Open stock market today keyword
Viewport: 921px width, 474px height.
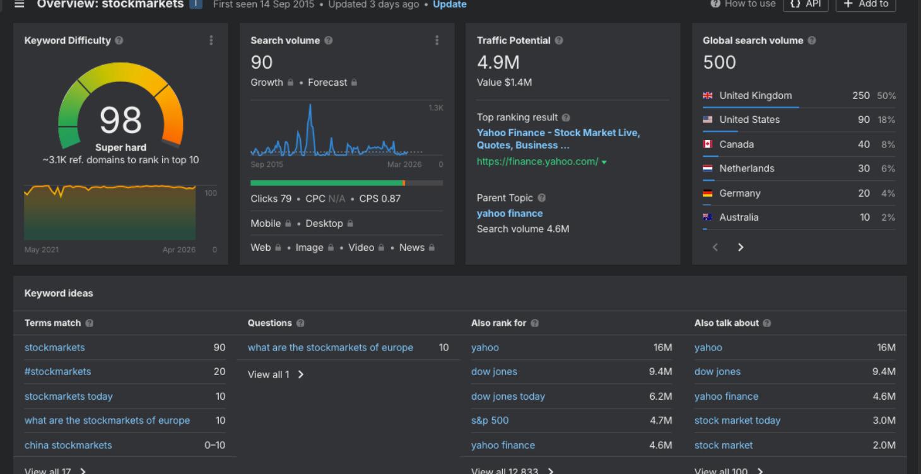[x=737, y=420]
